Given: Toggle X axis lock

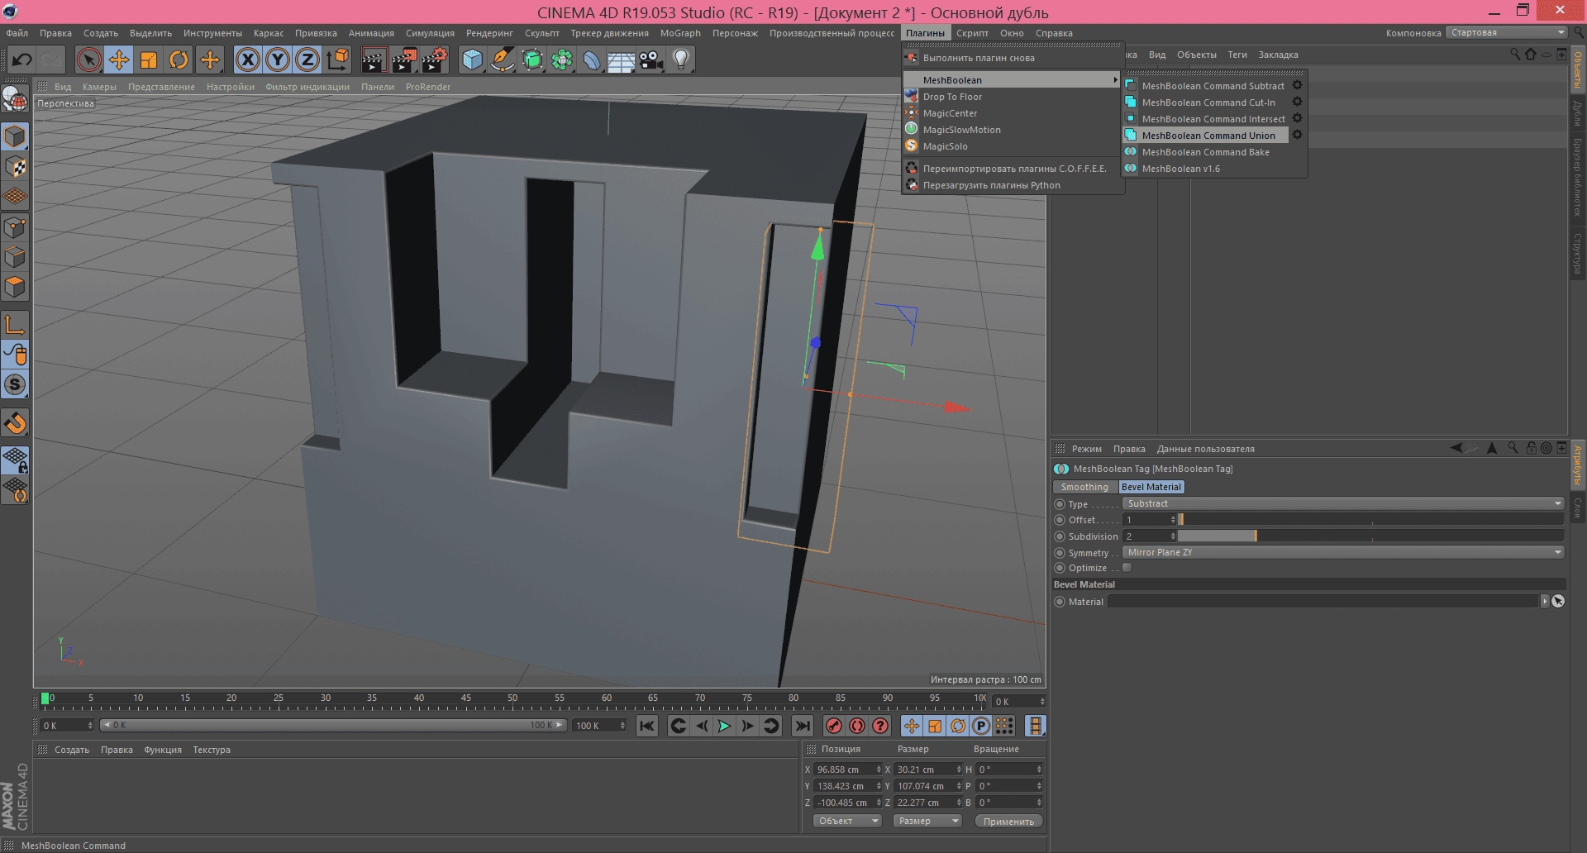Looking at the screenshot, I should point(248,60).
